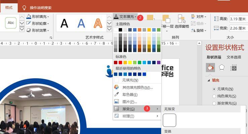248x134 pixels.
Task: Click the classroom photo on the slide
Action: pyautogui.click(x=39, y=110)
